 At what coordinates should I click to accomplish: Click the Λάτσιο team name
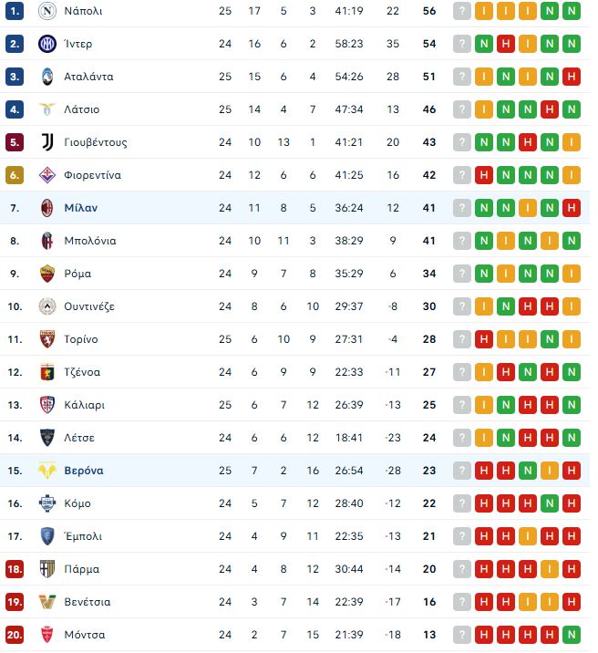[x=81, y=109]
